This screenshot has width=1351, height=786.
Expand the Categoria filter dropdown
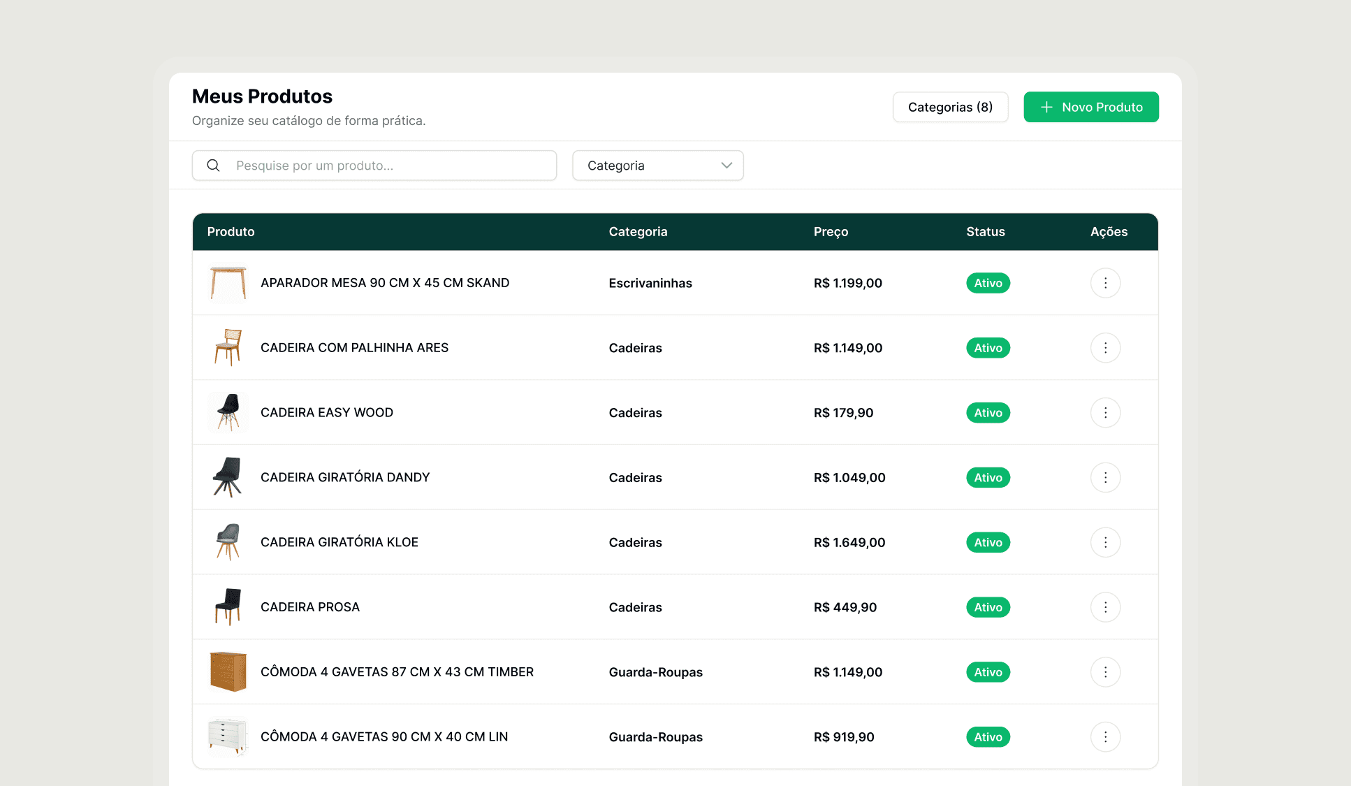[657, 166]
